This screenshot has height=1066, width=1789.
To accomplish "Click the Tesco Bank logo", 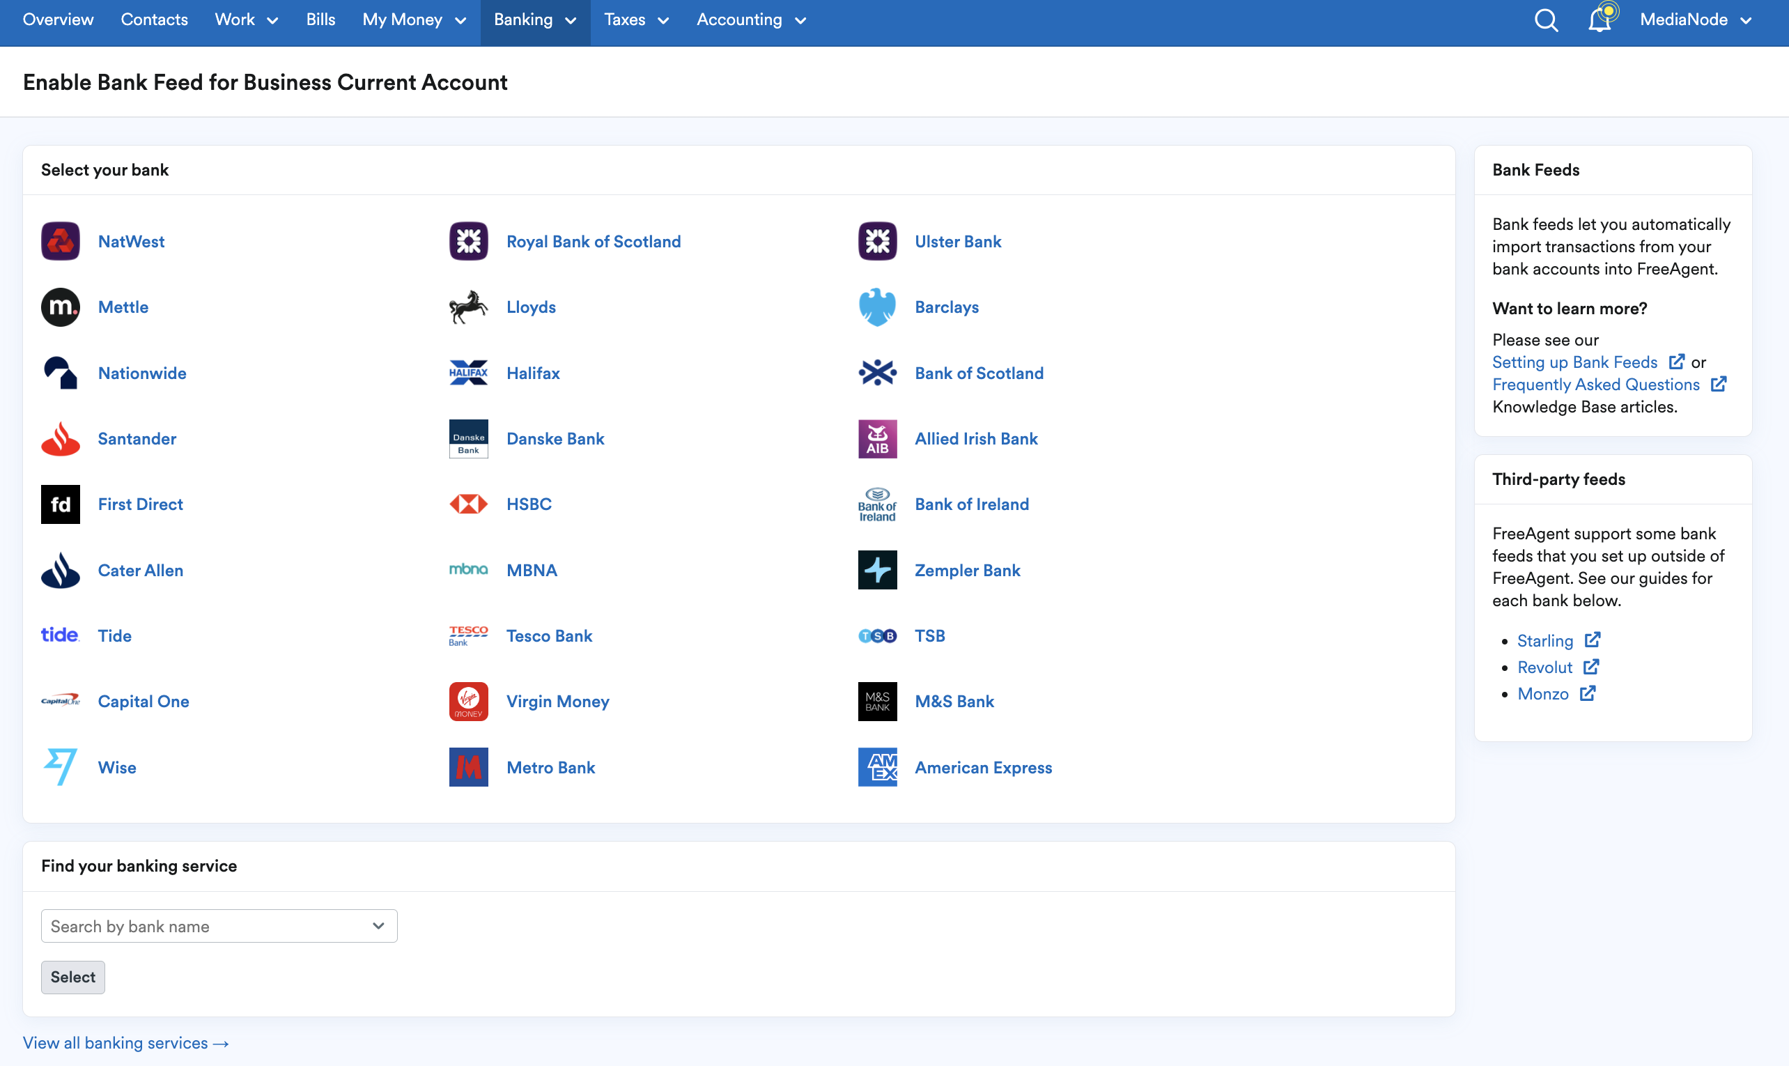I will pos(468,635).
